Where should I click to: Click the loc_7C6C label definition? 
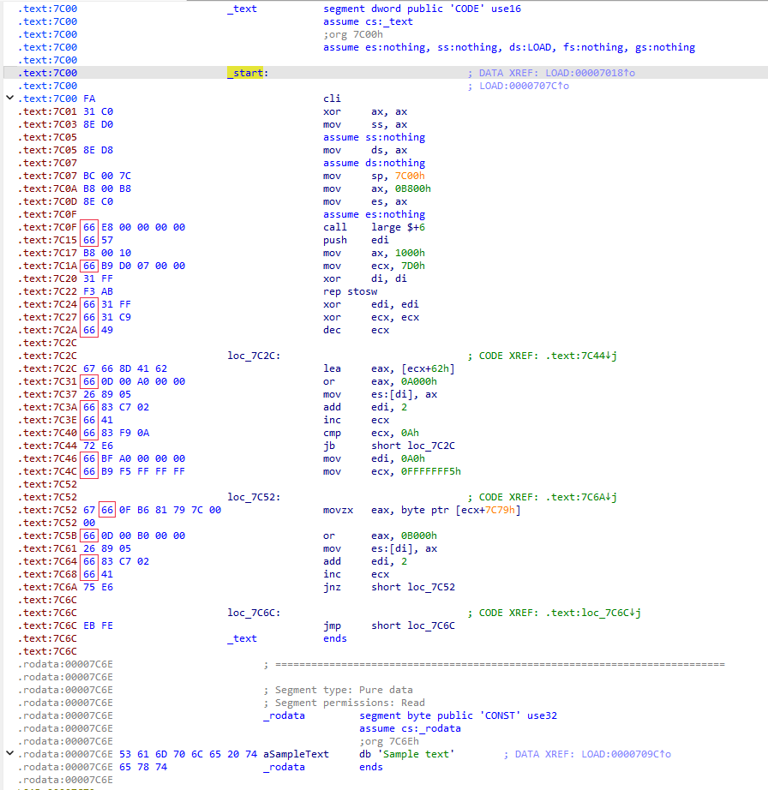pyautogui.click(x=253, y=613)
